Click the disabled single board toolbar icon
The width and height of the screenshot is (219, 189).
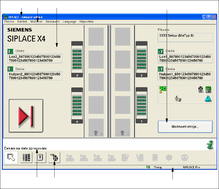point(155,157)
